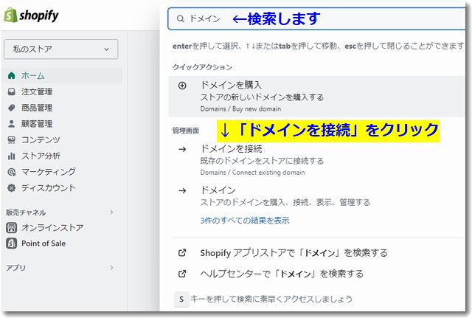The width and height of the screenshot is (472, 318).
Task: Focus the ドメイン search field
Action: point(316,18)
